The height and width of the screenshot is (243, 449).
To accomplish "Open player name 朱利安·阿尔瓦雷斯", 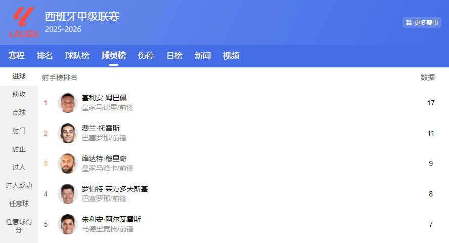I will (111, 220).
